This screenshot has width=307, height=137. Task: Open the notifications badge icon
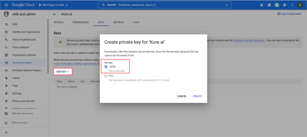pyautogui.click(x=277, y=5)
